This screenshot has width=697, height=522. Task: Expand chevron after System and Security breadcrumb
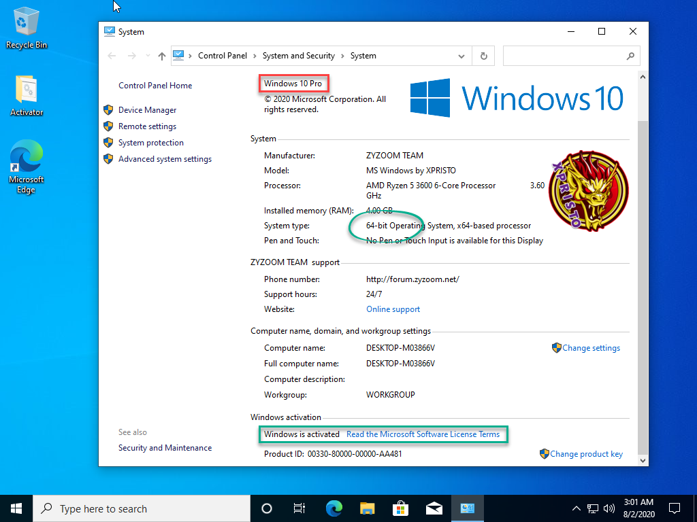click(343, 56)
